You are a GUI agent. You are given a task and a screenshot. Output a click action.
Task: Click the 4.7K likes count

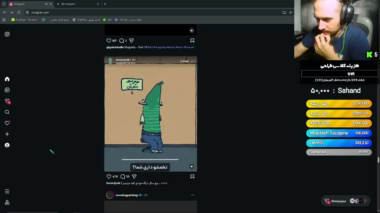115,177
